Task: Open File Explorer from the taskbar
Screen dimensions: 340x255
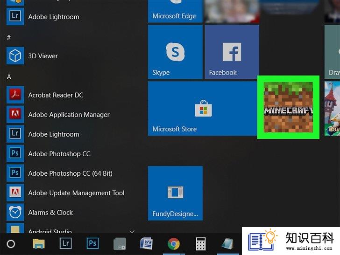Action: click(39, 244)
